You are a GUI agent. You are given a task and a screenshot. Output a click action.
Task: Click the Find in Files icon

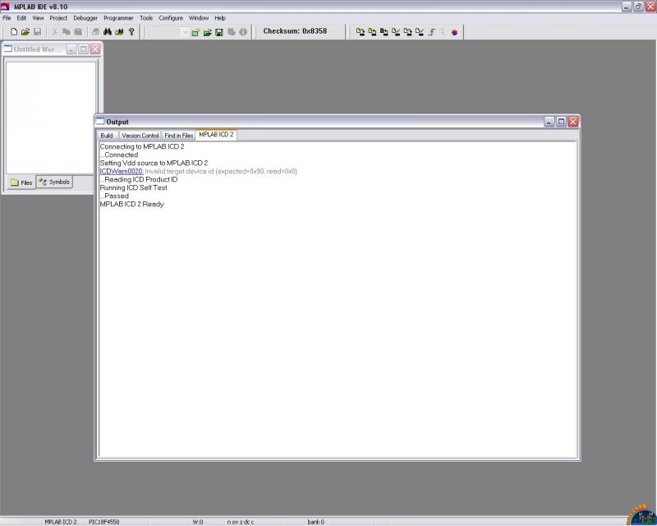[x=119, y=32]
